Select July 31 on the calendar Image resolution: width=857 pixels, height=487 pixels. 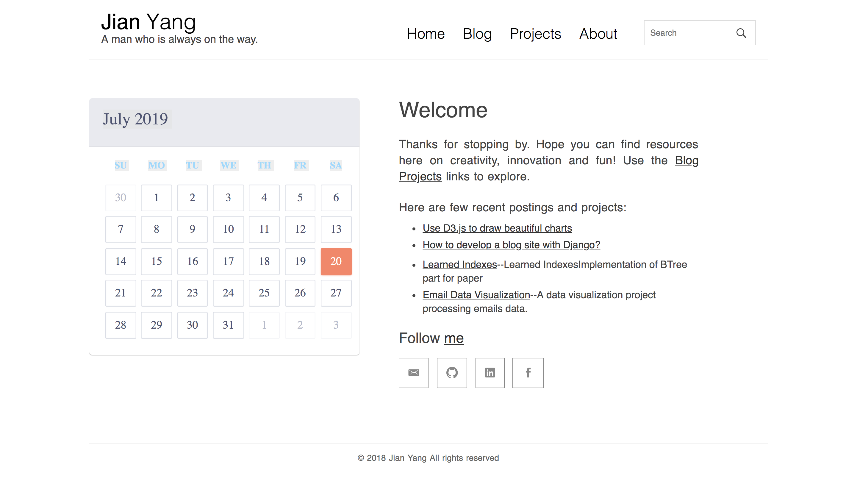click(228, 325)
